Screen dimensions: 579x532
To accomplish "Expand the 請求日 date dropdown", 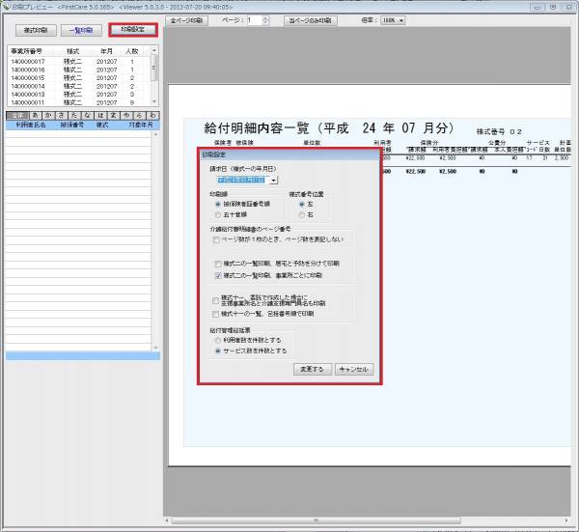I will (x=274, y=180).
